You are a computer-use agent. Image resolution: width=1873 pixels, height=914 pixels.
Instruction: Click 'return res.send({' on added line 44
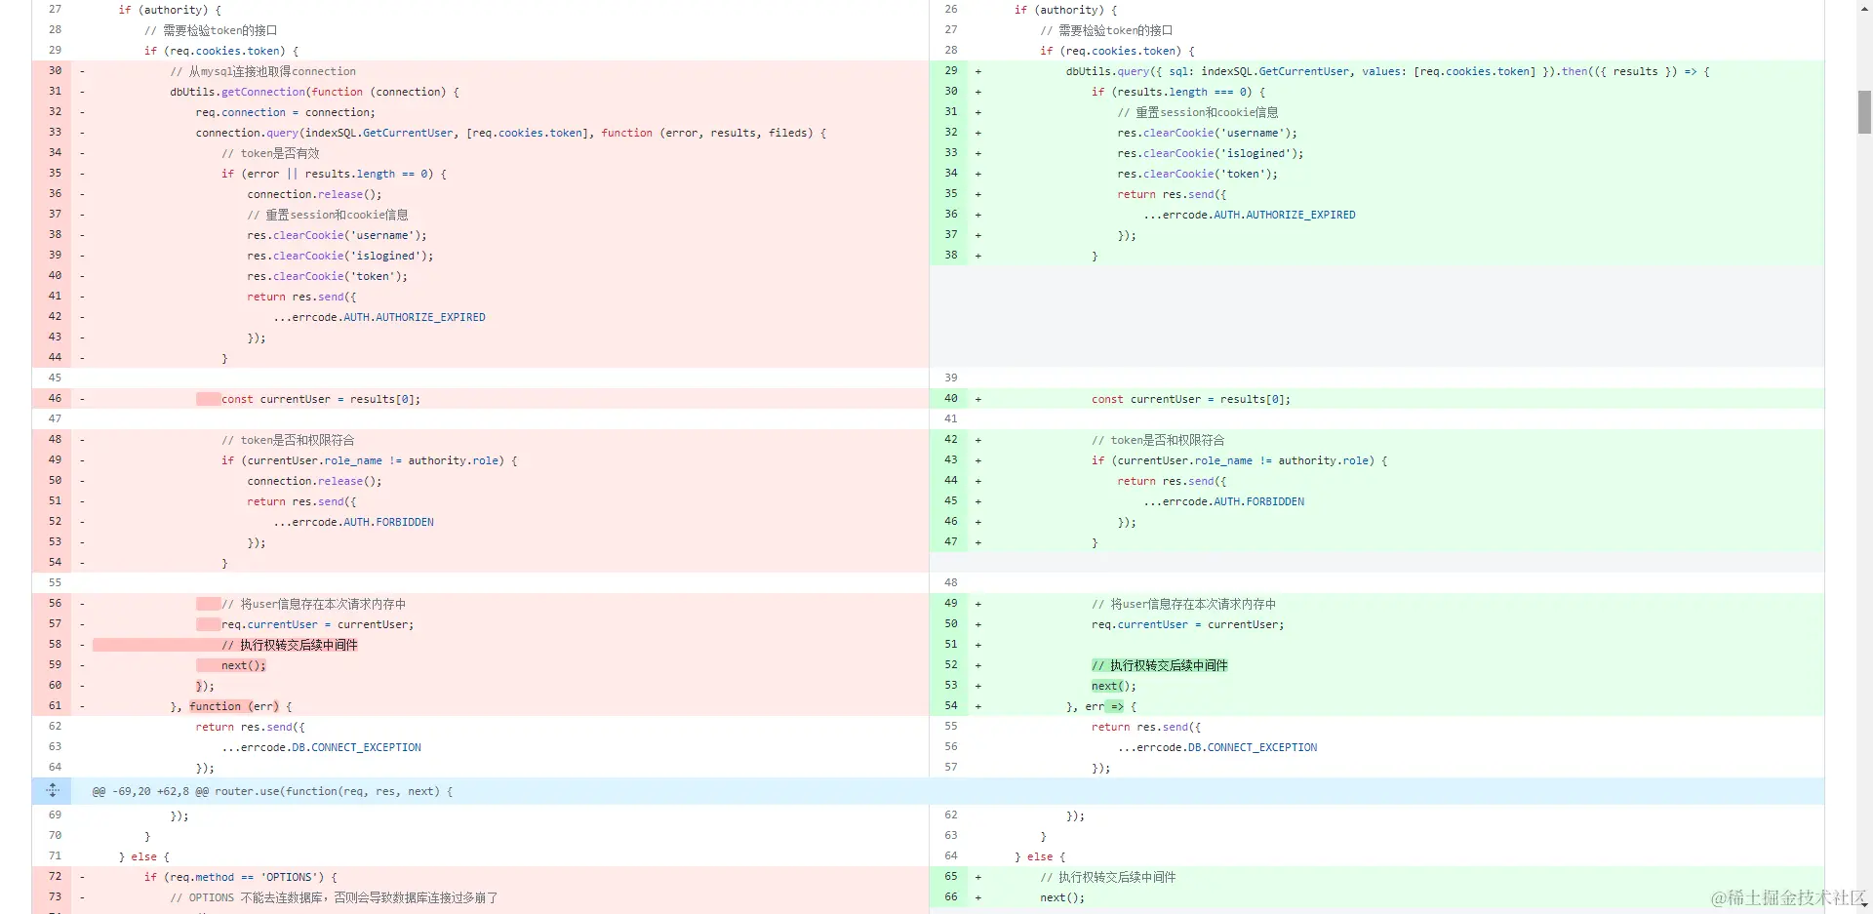point(1172,481)
